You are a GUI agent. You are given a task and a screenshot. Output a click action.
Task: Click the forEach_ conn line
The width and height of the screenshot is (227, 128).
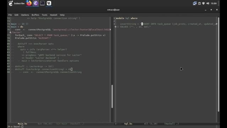pos(60,35)
